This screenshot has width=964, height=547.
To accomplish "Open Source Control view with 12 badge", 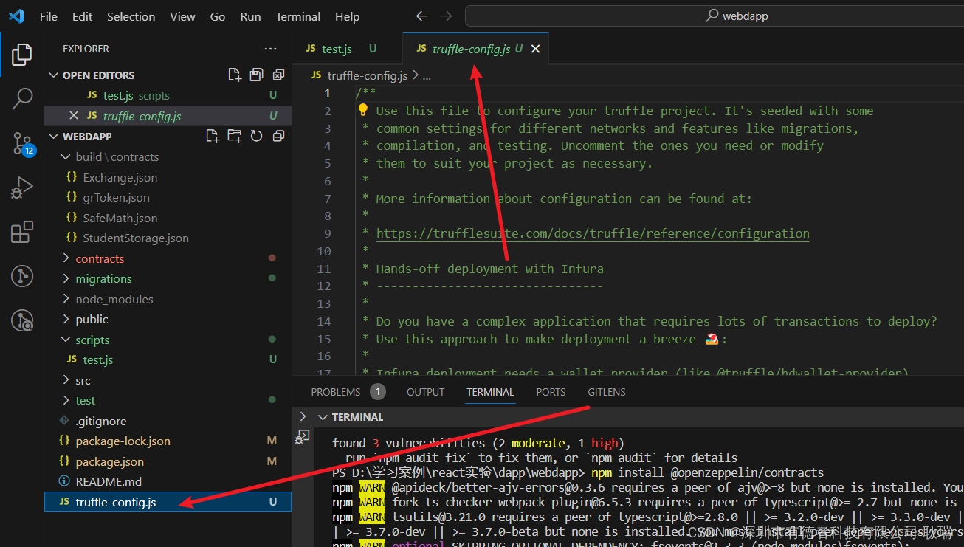I will pos(23,144).
